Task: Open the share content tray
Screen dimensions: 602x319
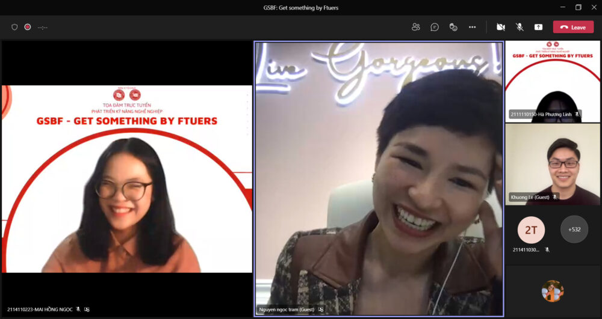Action: (538, 27)
